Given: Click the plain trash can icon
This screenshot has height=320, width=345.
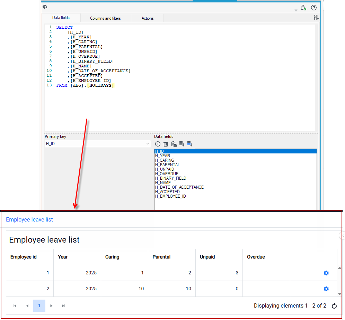Looking at the screenshot, I should tap(166, 144).
